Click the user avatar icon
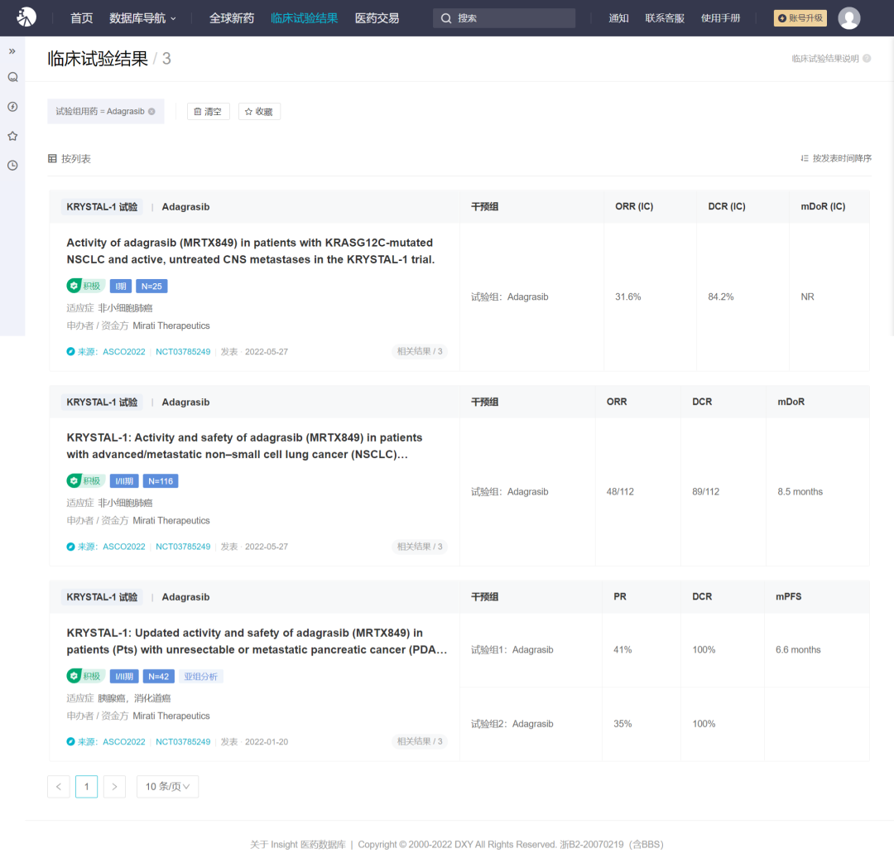 click(848, 18)
